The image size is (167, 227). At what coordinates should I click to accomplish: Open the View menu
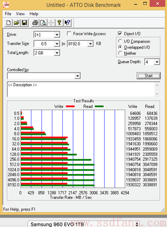tap(20, 14)
